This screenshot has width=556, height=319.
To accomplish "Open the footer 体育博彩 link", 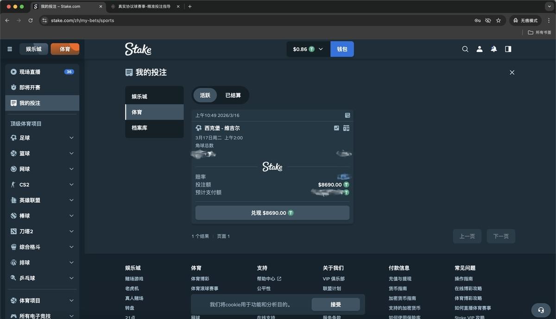I will coord(200,279).
